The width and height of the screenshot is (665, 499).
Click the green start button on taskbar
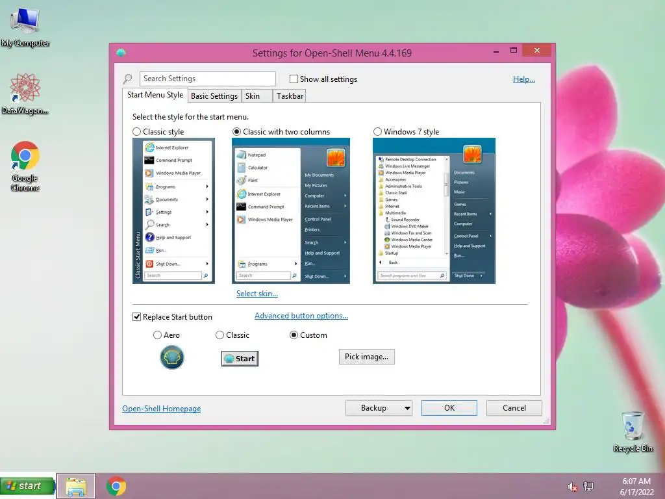[x=27, y=486]
